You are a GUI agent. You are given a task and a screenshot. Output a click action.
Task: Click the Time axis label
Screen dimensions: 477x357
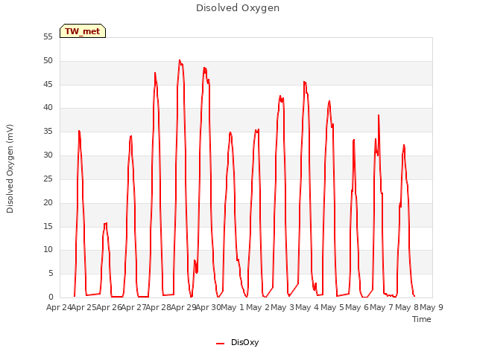421,319
